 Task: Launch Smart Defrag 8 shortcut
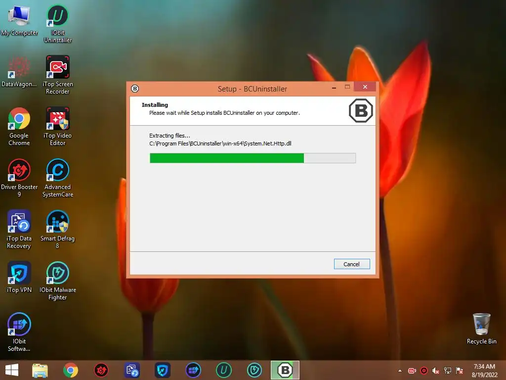click(x=58, y=230)
